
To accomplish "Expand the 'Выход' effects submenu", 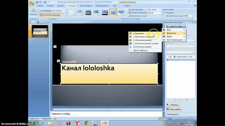I will 174,36.
